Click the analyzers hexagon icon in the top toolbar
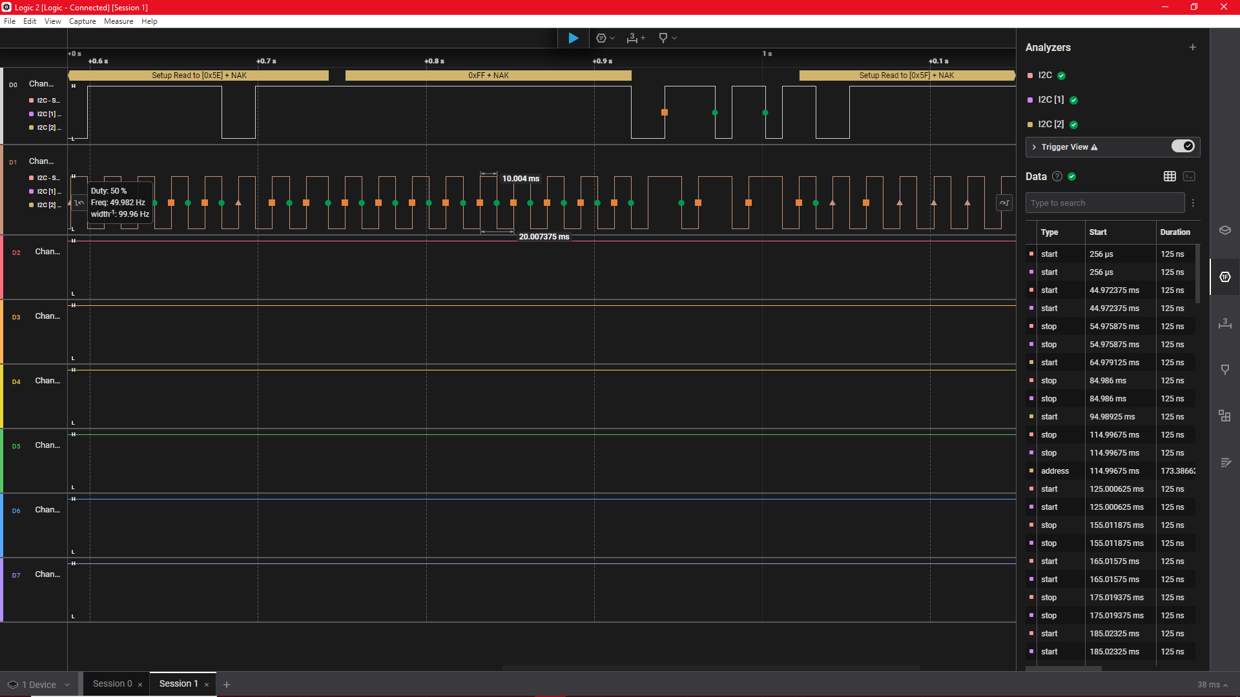 pos(601,38)
